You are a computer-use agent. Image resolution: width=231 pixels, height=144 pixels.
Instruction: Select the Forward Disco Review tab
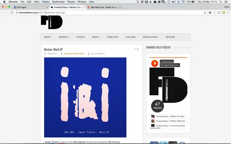pyautogui.click(x=67, y=7)
